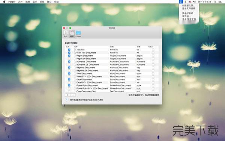Viewport: 225px width, 141px height.
Task: Click the menu bar clock 下午2:16
Action: pos(204,2)
